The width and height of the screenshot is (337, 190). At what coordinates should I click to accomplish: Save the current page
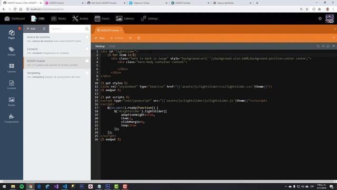(100, 38)
